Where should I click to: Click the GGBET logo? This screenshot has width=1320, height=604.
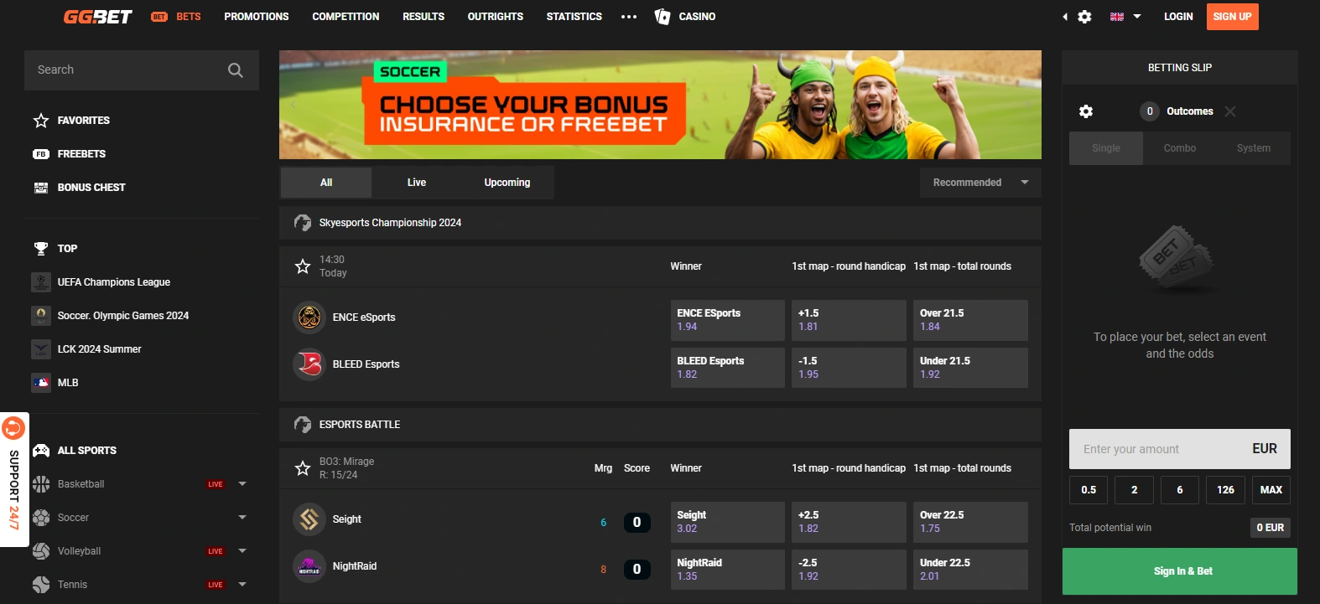[x=98, y=17]
